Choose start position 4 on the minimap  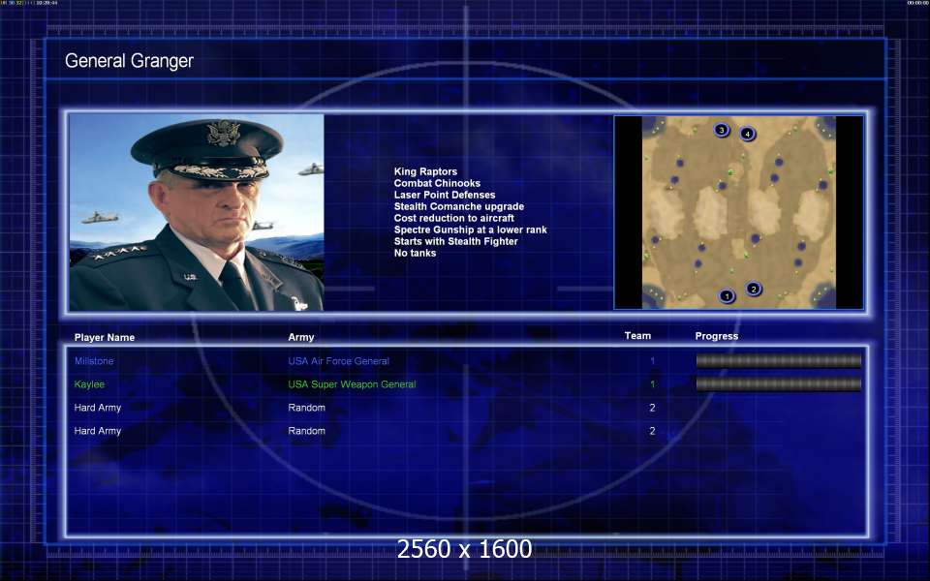(747, 134)
